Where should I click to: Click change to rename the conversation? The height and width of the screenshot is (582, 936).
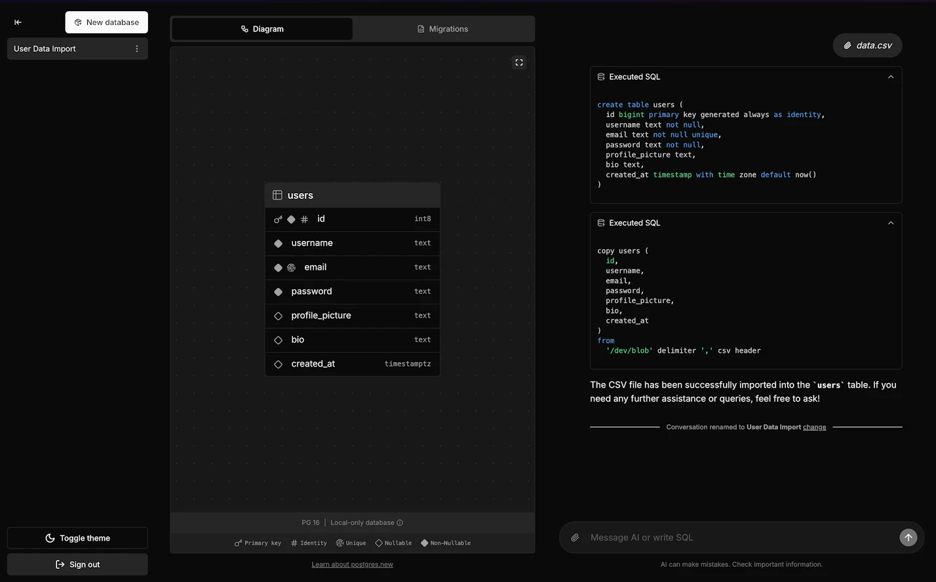[814, 427]
